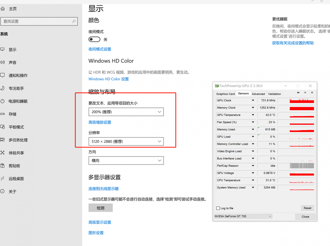Expand the Video Engine Load dropdown arrow
The height and width of the screenshot is (246, 330).
(253, 151)
